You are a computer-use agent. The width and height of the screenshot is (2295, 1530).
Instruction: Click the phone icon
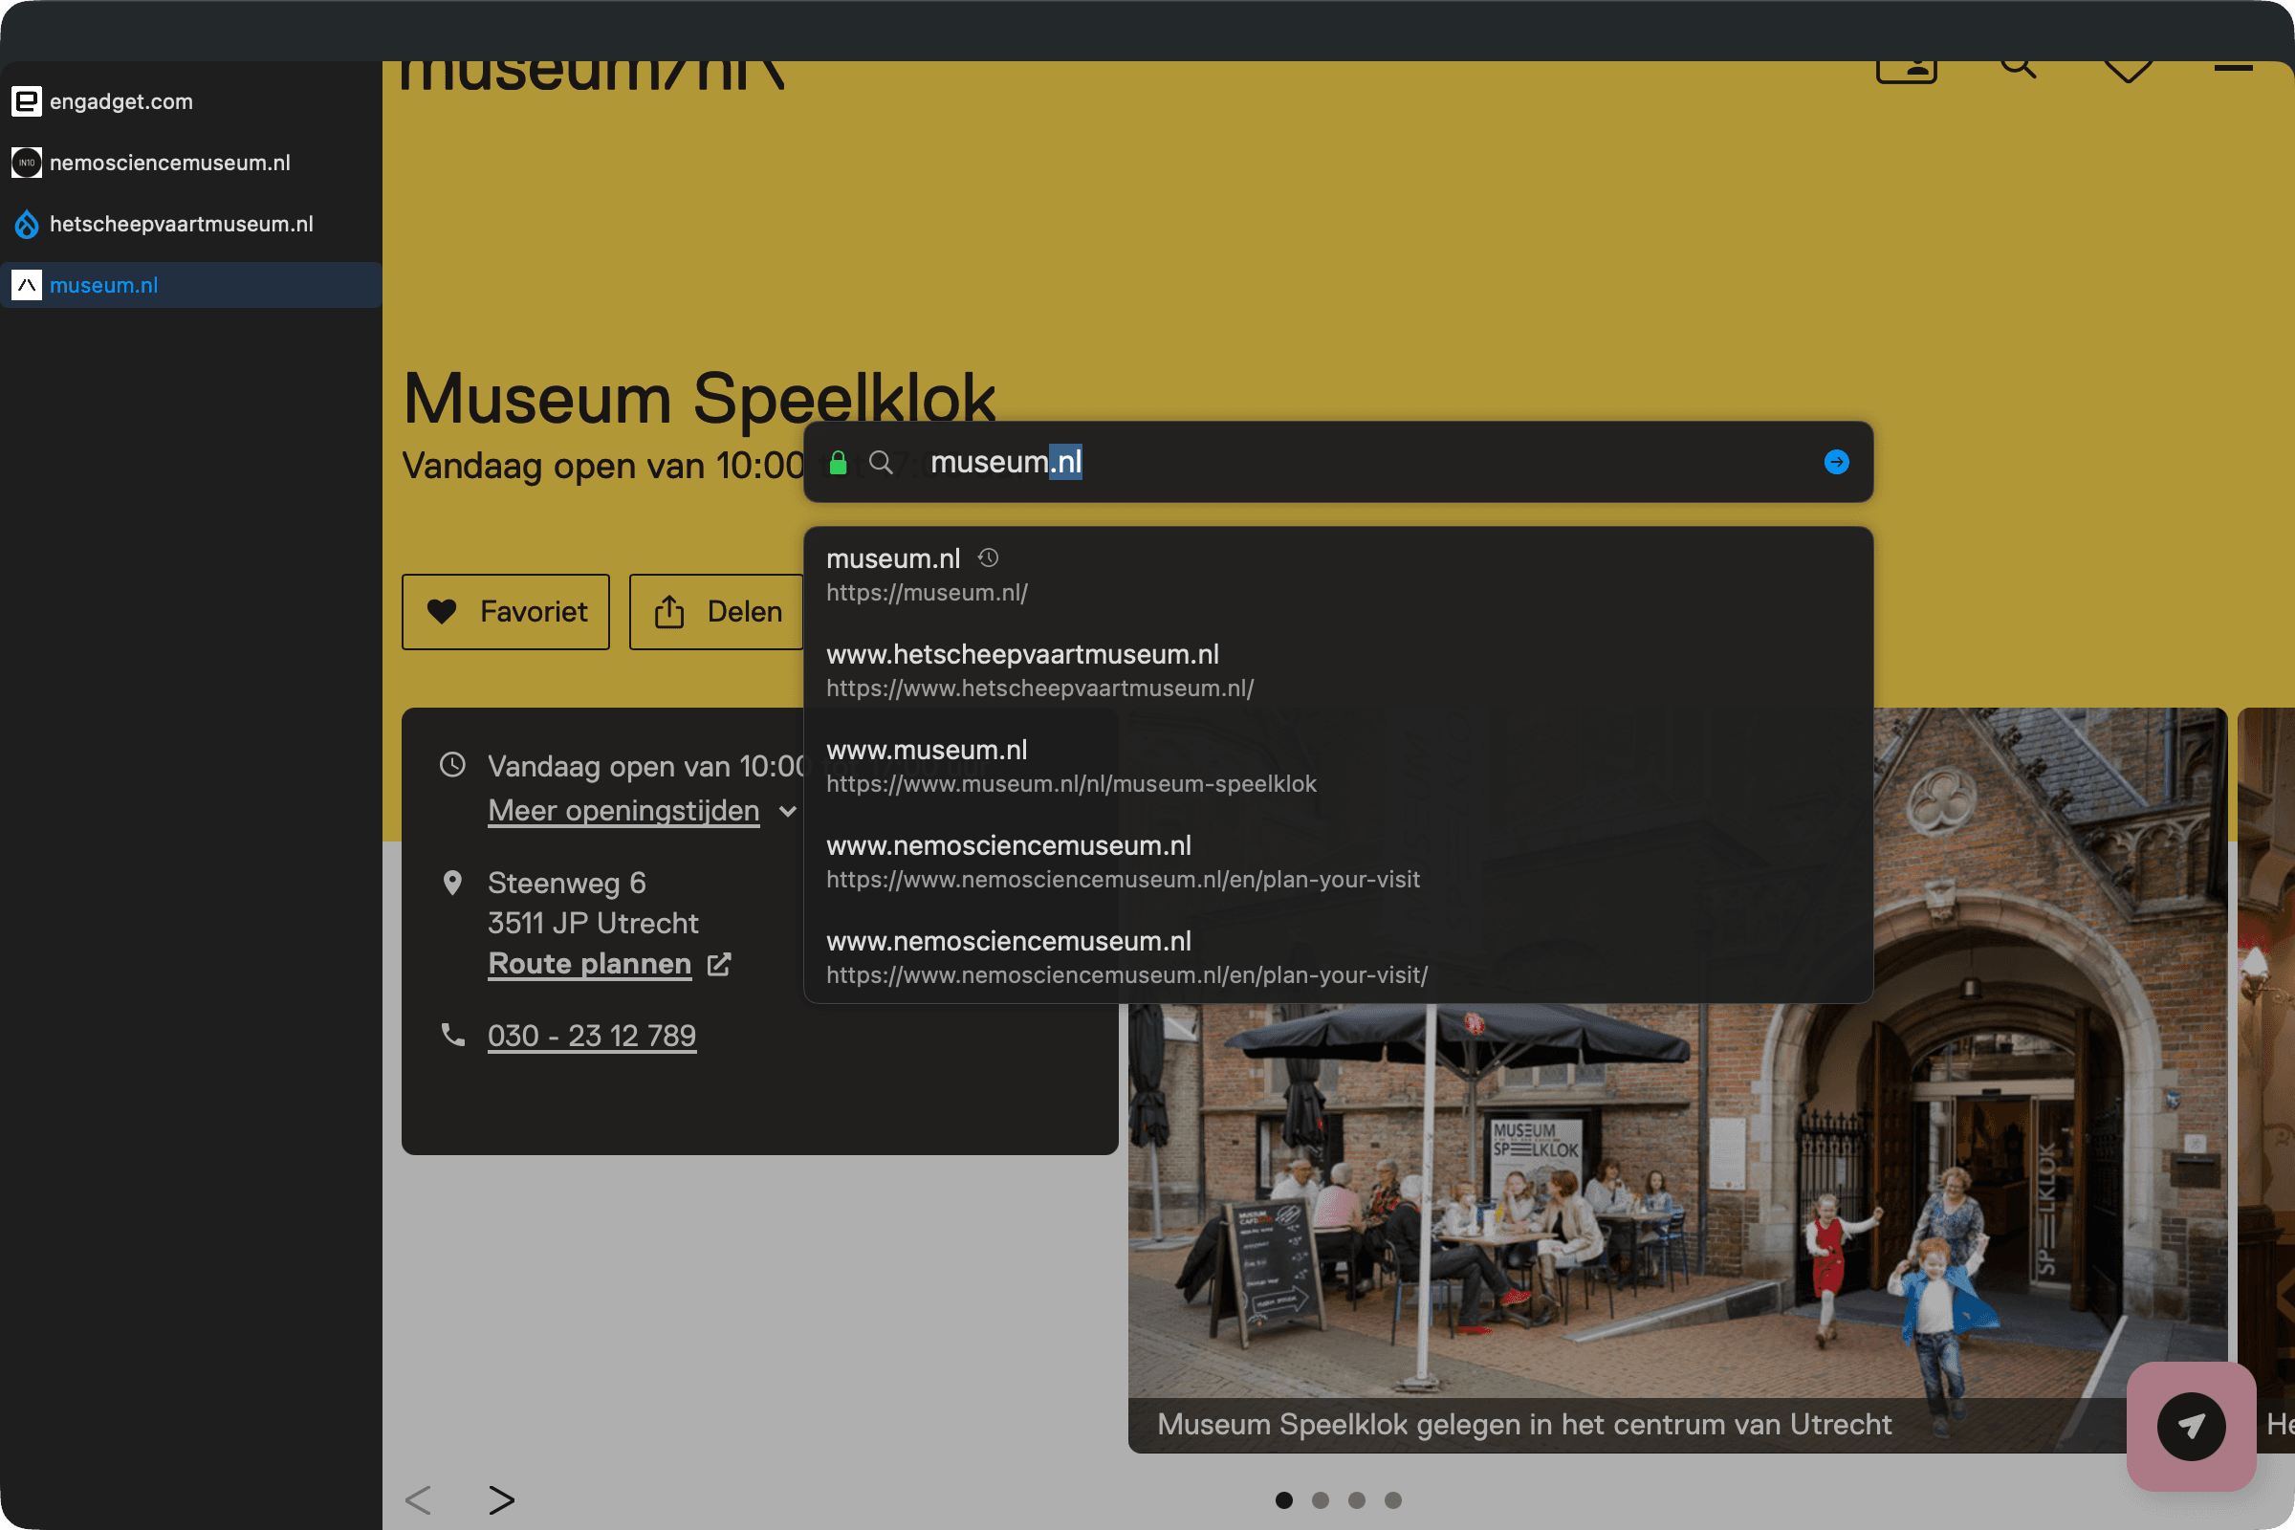coord(452,1035)
